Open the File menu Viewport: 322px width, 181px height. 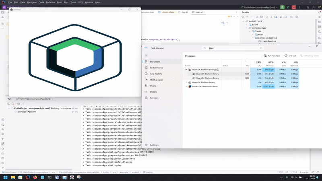click(10, 2)
